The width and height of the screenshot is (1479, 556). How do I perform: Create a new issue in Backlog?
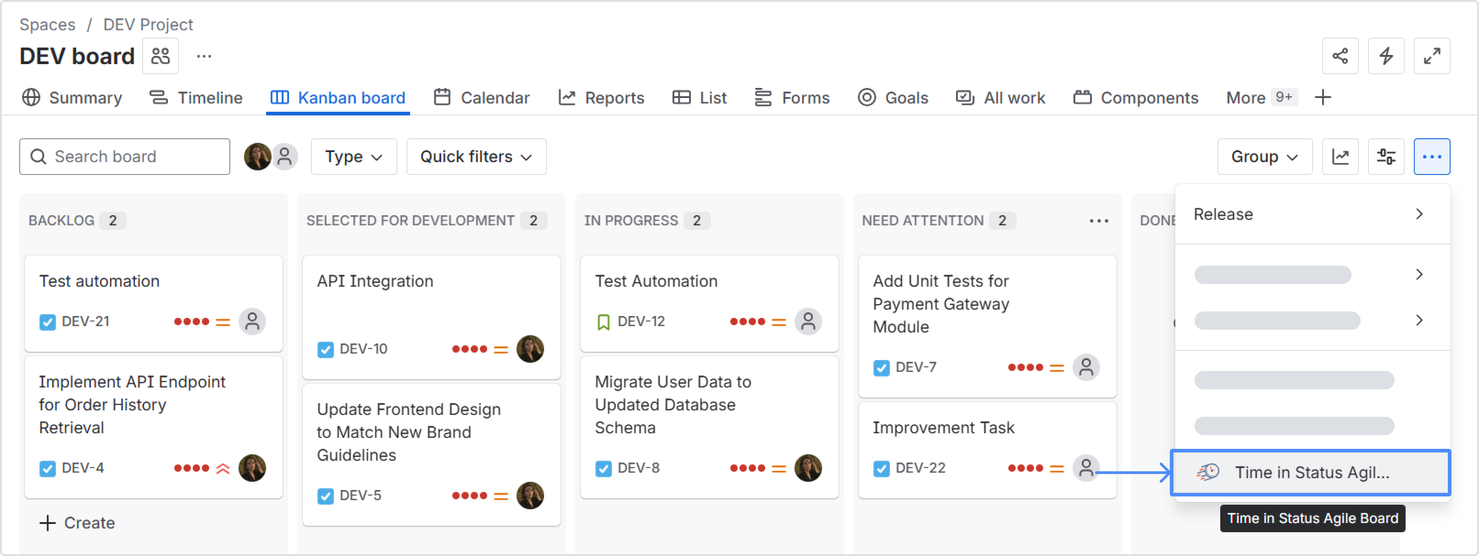(x=78, y=523)
